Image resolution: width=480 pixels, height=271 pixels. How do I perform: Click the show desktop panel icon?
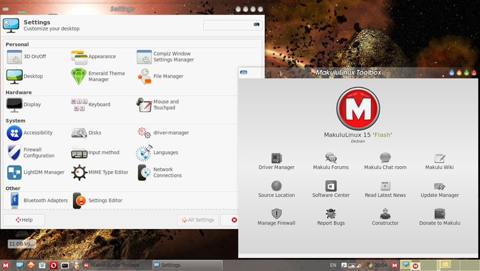(x=20, y=266)
